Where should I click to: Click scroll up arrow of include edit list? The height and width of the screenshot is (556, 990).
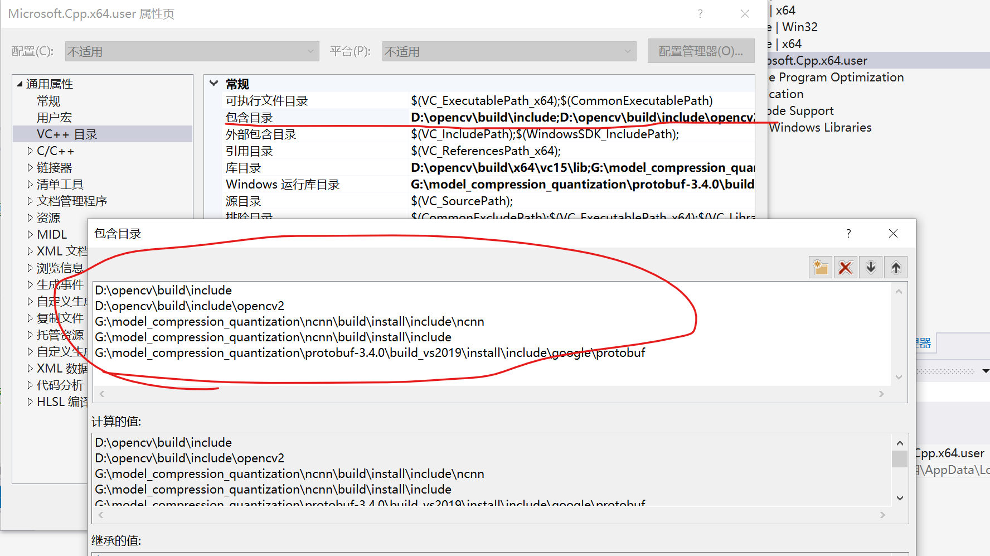tap(899, 291)
